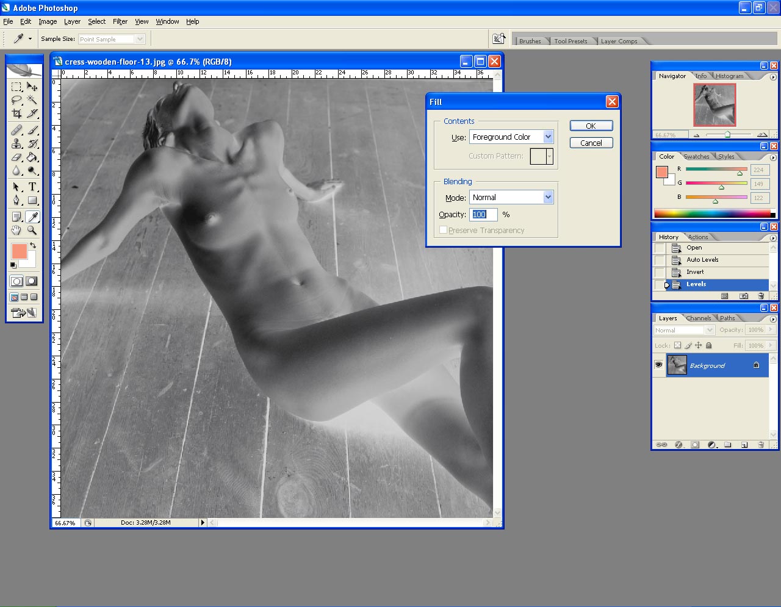
Task: Select the Magic Wand tool
Action: point(32,100)
